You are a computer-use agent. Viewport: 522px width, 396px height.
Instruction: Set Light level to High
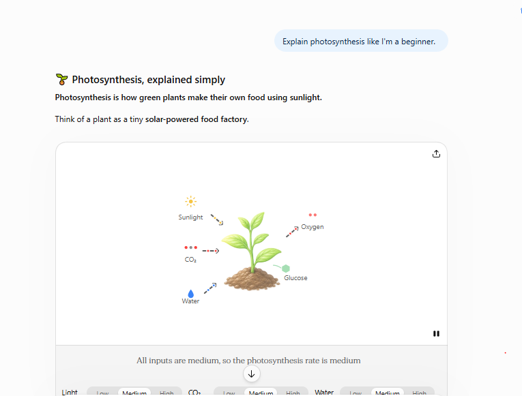(x=166, y=393)
